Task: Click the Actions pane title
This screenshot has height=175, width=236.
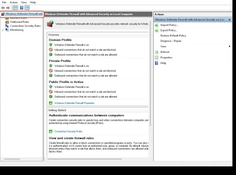Action: coord(159,14)
